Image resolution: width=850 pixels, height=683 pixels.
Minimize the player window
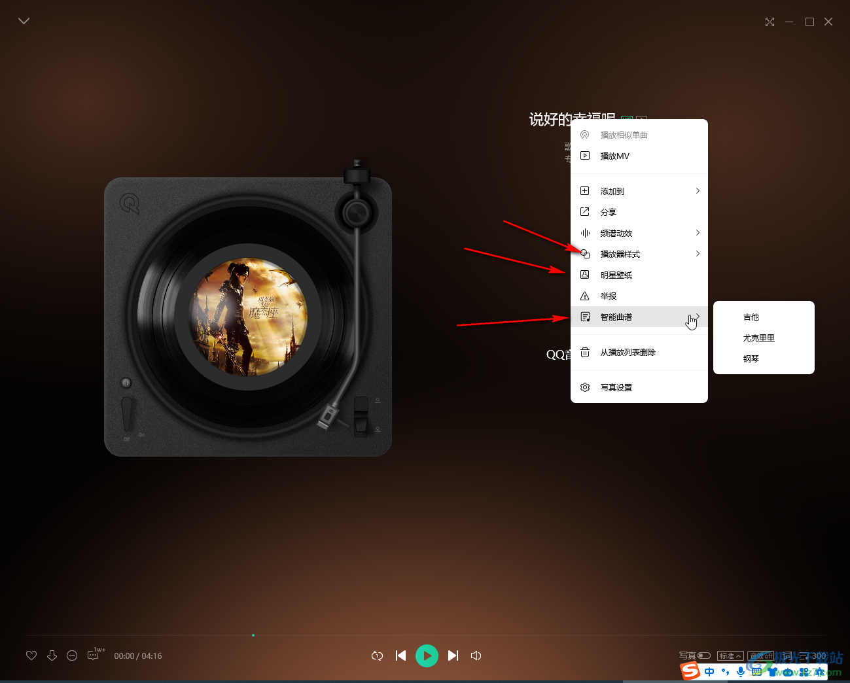(789, 22)
